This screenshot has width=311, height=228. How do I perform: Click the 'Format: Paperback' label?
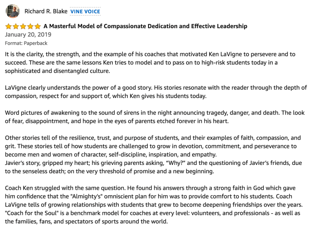26,43
